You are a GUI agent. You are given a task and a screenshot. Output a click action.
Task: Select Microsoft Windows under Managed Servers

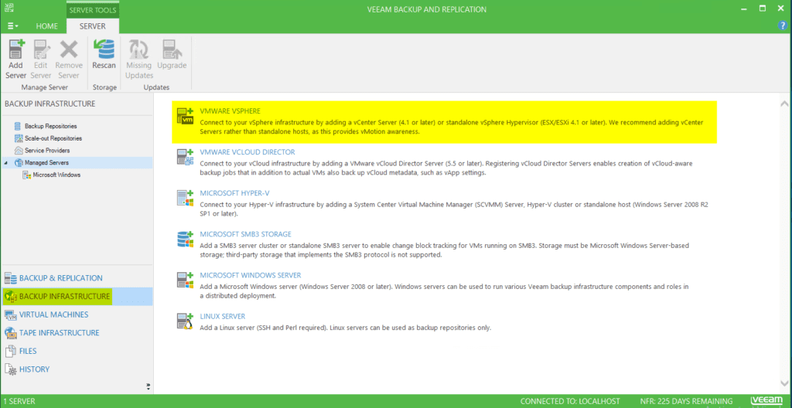pyautogui.click(x=56, y=175)
